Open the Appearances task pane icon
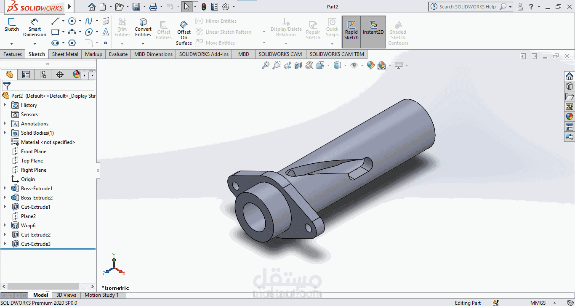575x306 pixels. coord(570,117)
